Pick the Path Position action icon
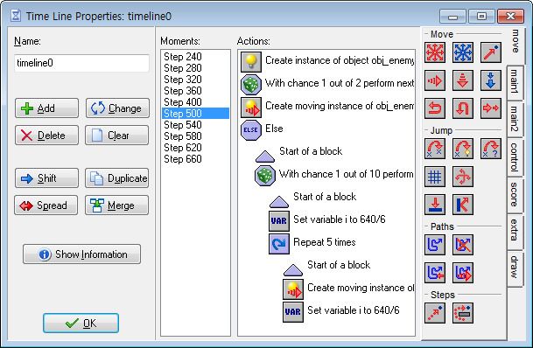Viewport: 533px width, 348px height. coord(435,273)
